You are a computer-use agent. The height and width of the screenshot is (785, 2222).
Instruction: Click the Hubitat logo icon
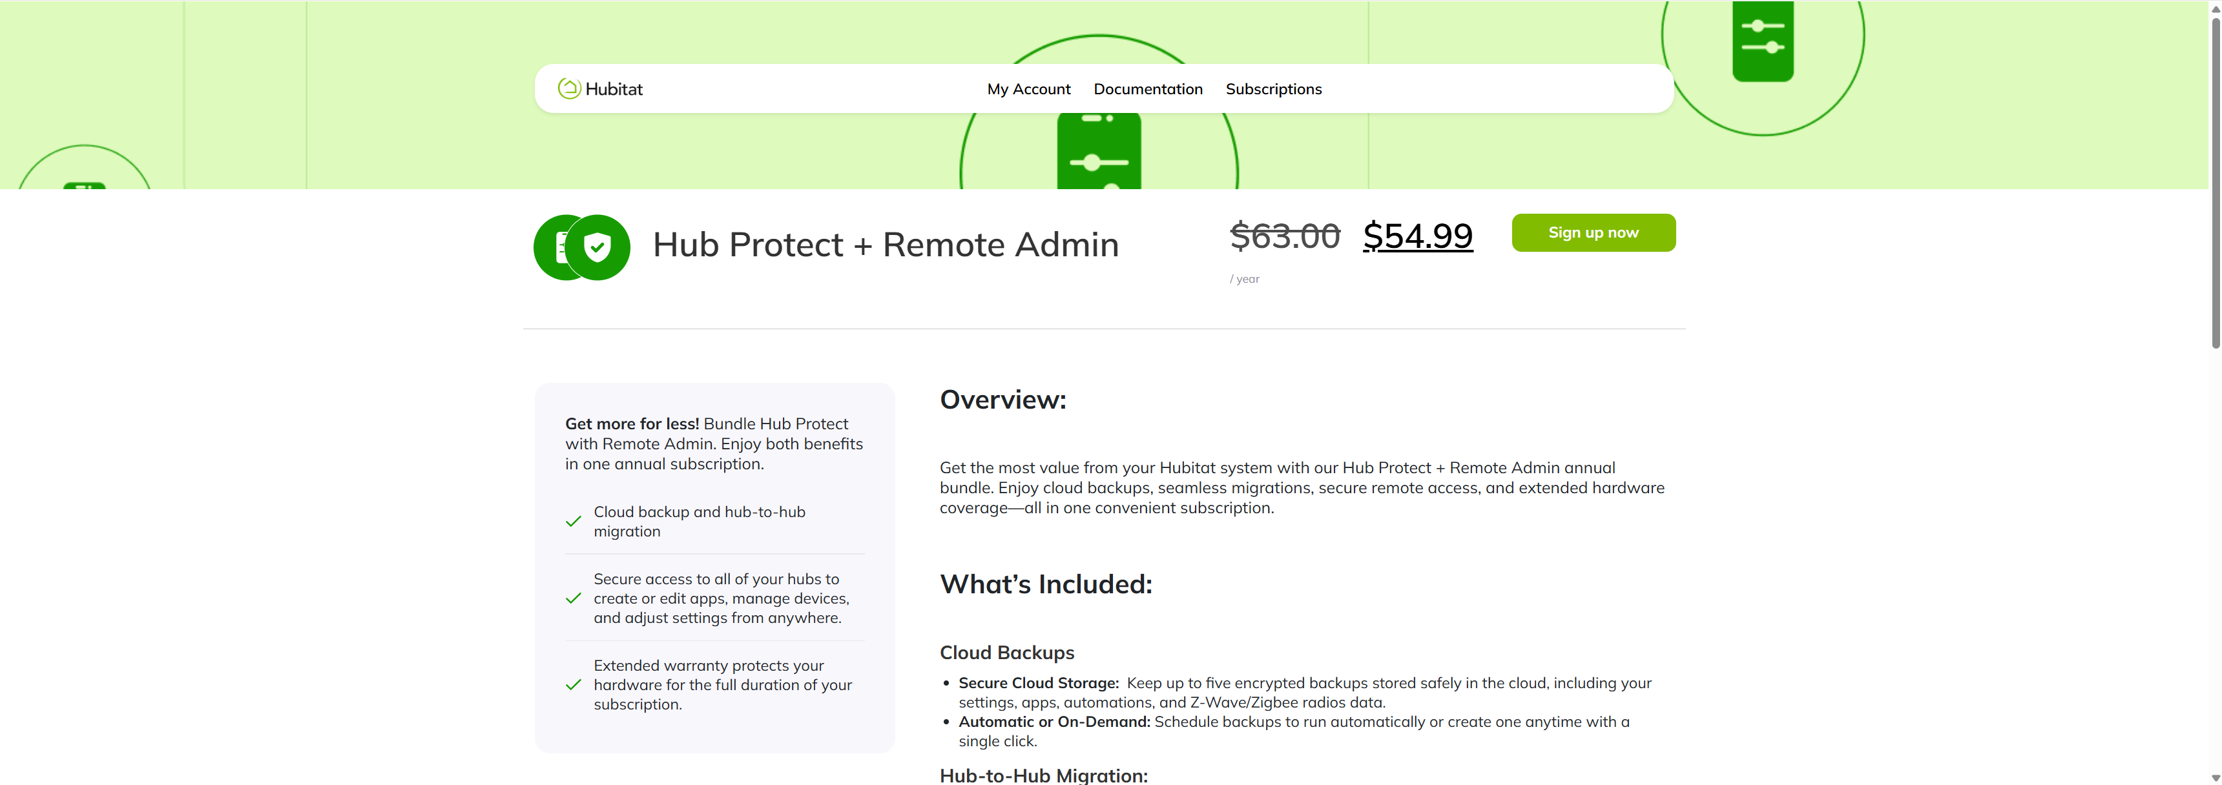pos(568,88)
